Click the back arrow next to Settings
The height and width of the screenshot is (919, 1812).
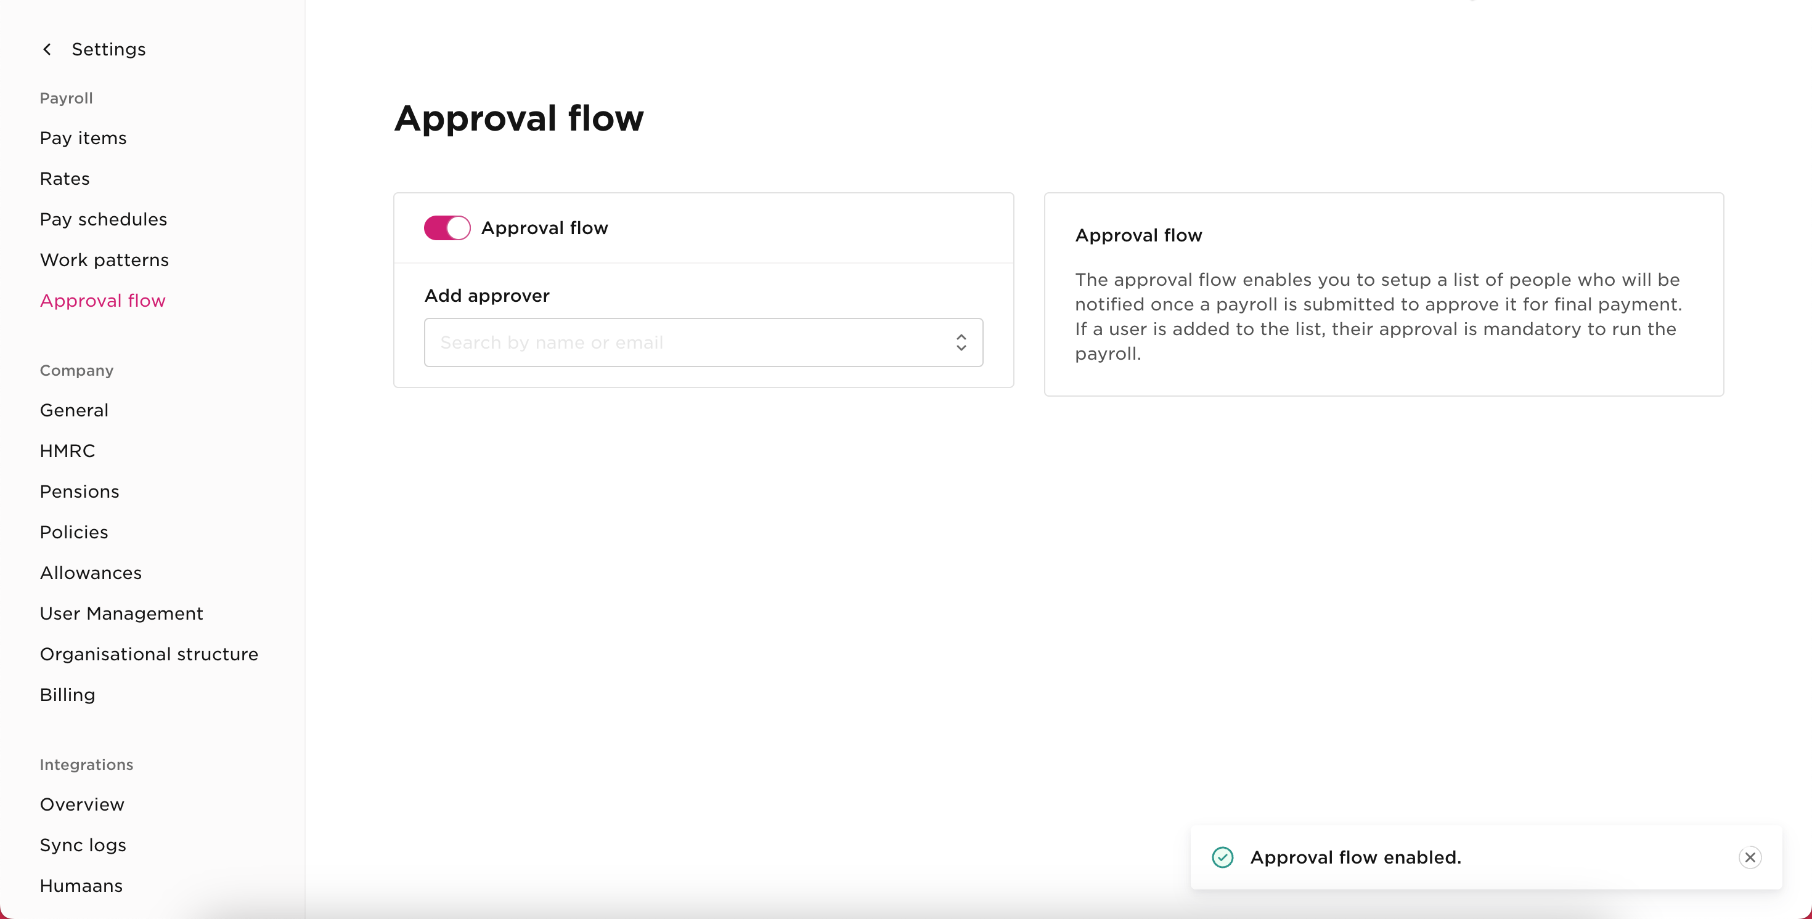coord(46,49)
